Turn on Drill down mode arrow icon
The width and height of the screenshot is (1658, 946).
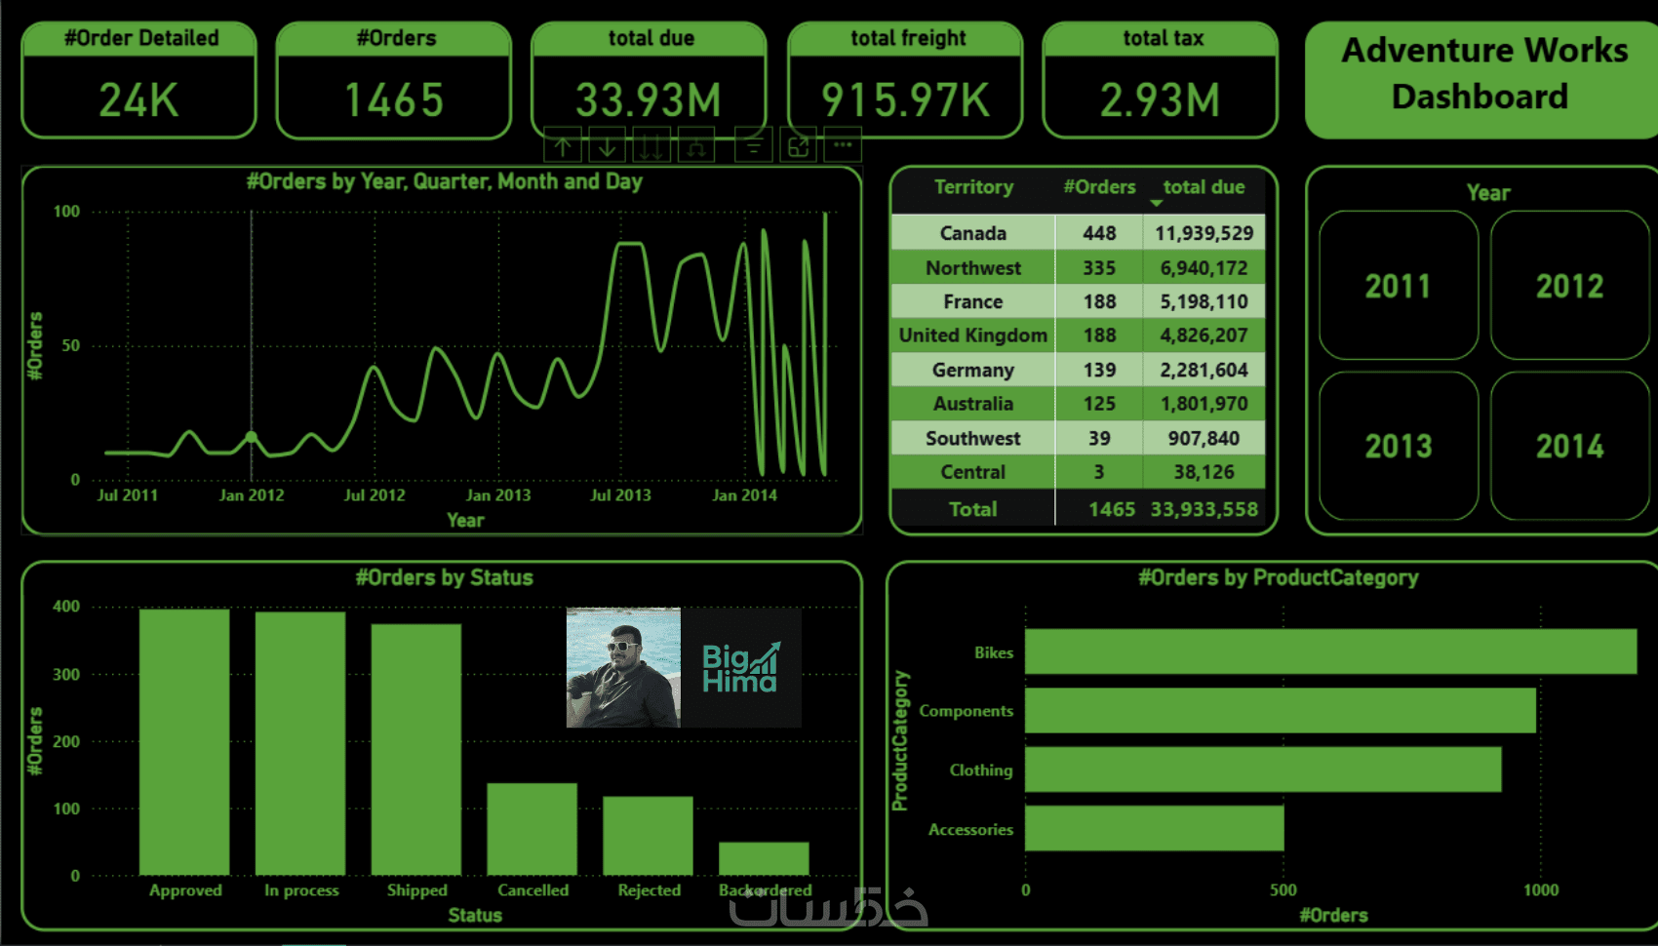point(607,147)
